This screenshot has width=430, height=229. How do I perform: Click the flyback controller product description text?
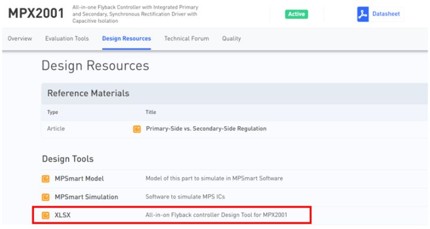135,14
